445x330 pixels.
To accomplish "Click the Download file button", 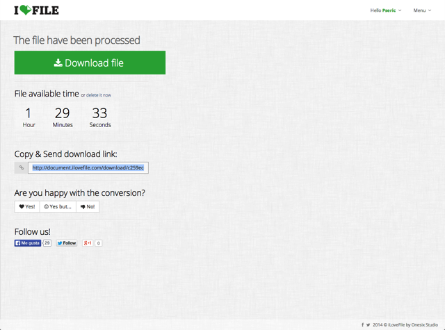I will (x=90, y=63).
